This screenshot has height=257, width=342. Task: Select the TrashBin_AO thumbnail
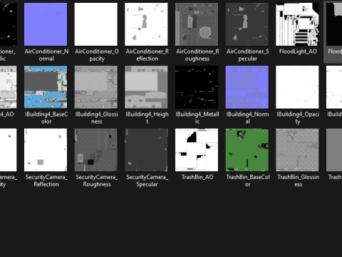(197, 150)
